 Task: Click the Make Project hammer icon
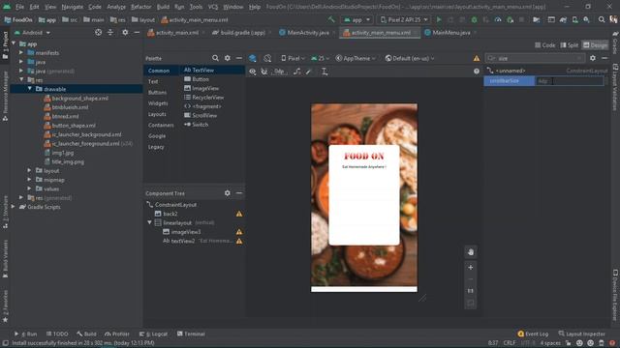[331, 19]
